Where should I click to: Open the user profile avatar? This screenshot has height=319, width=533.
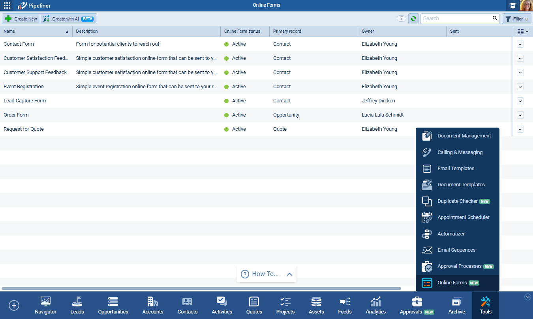[x=526, y=6]
